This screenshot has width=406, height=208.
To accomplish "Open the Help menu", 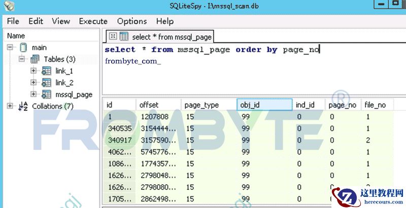I will 164,21.
